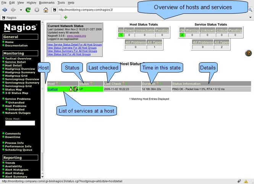This screenshot has height=184, width=254.
Task: Open Hostgroup Overview in sidebar
Action: click(x=20, y=69)
